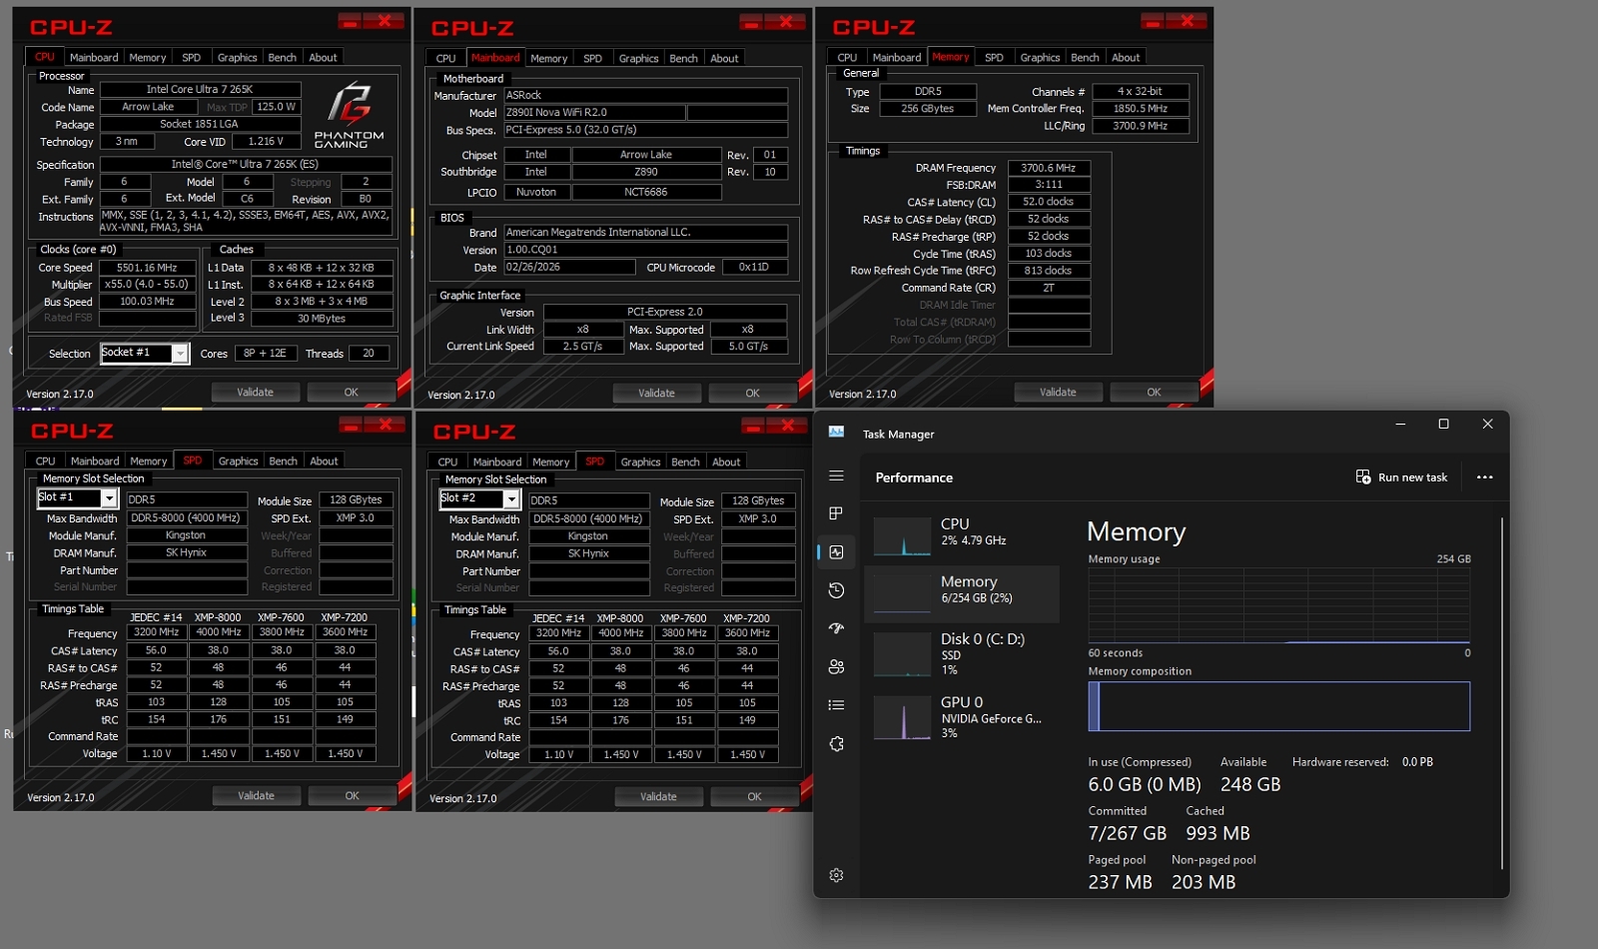The width and height of the screenshot is (1598, 949).
Task: Open the Socket #1 selection dropdown
Action: coord(180,353)
